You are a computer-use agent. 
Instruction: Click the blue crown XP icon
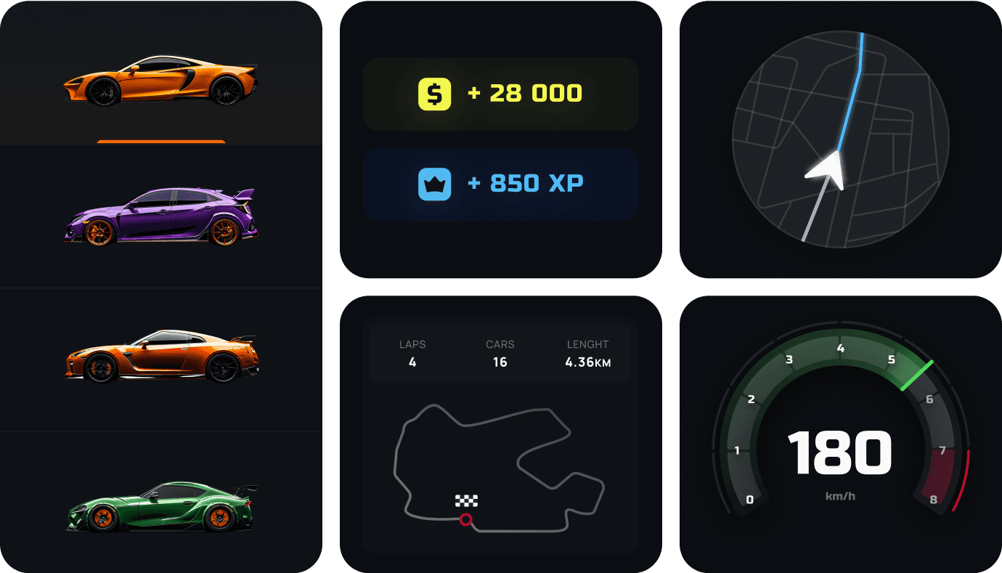[434, 184]
